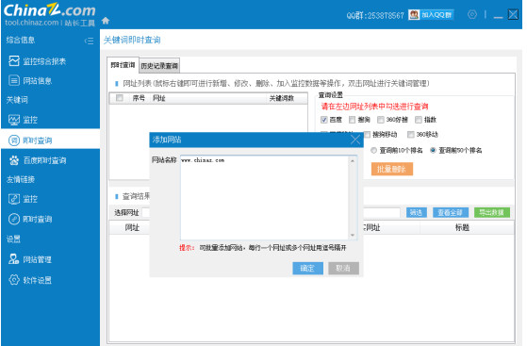Collapse the sidebar with the menu fold icon
Image resolution: width=527 pixels, height=346 pixels.
[x=89, y=41]
